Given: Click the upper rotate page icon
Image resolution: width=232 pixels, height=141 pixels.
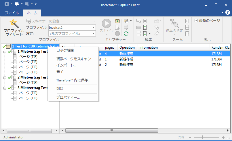Looking at the screenshot, I should [x=157, y=27].
